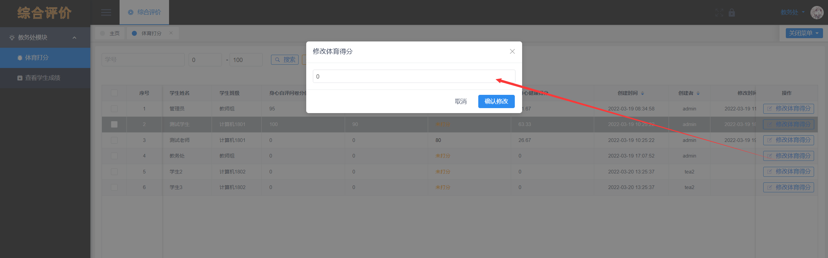Sort by 创建时间 column arrow
Image resolution: width=828 pixels, height=258 pixels.
click(x=642, y=94)
